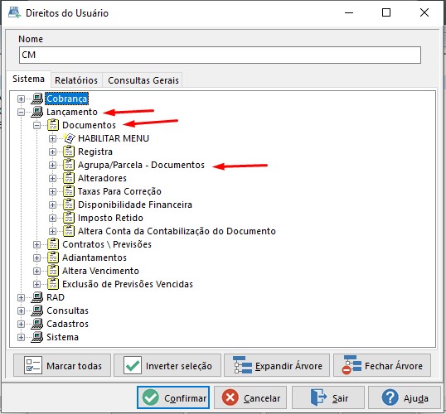446x414 pixels.
Task: Close the Direitos do Usuário window
Action: click(424, 12)
